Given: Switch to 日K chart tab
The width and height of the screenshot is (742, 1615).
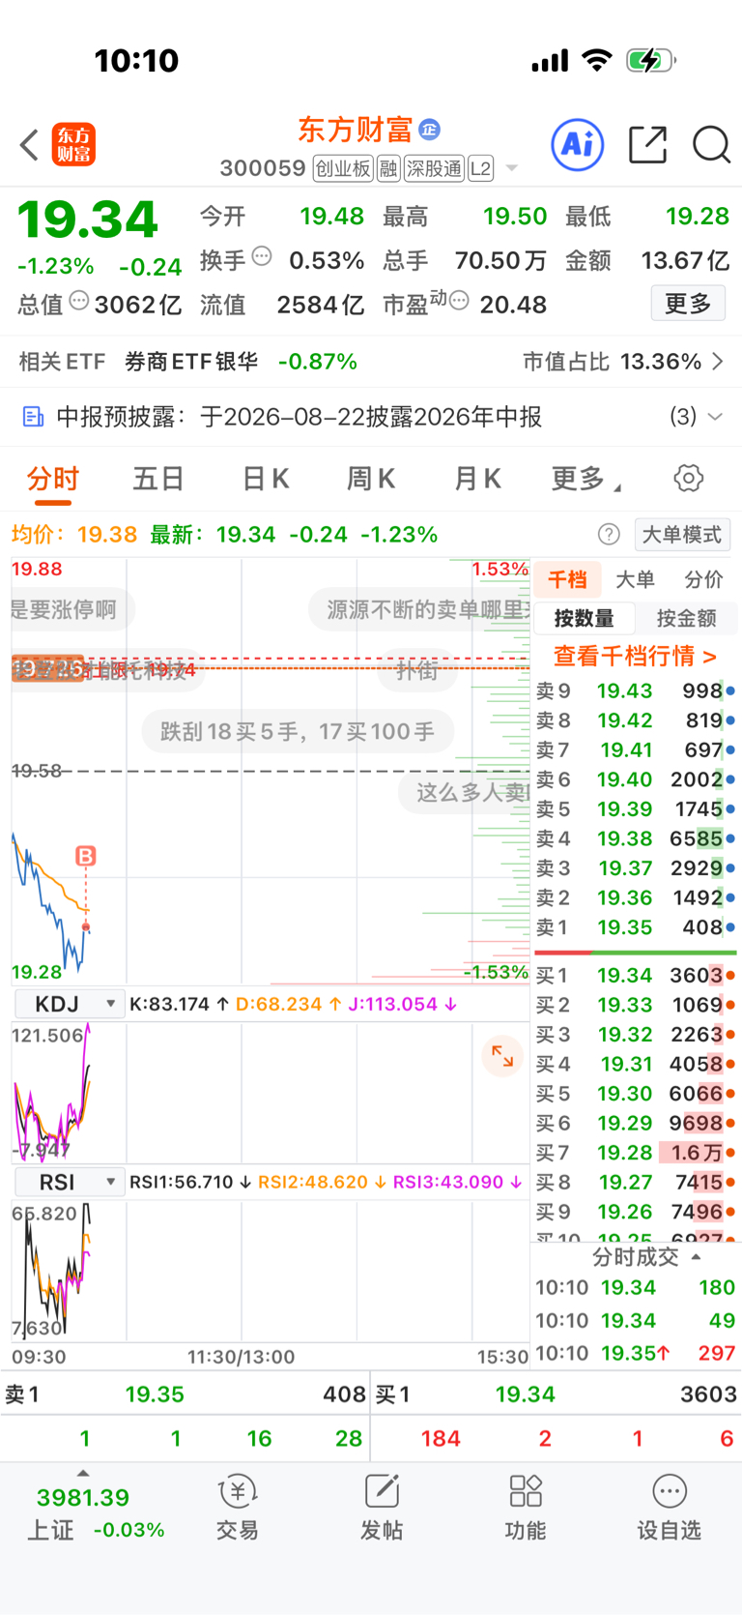Looking at the screenshot, I should (266, 478).
